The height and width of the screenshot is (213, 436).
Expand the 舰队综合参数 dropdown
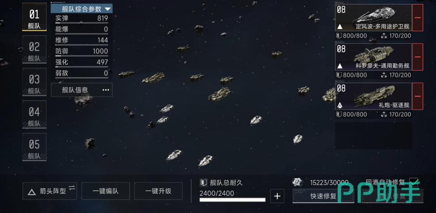82,9
